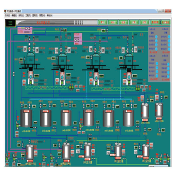Toggle last cyan indicator in bottom-right status group
This screenshot has height=176, width=176.
(x=168, y=77)
